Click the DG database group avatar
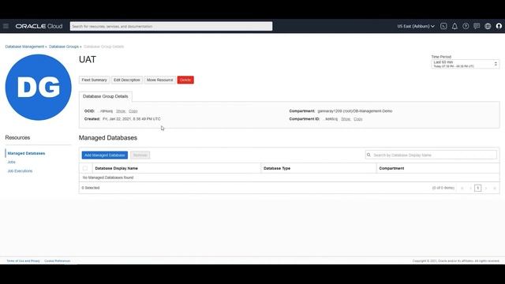This screenshot has width=505, height=284. point(39,88)
